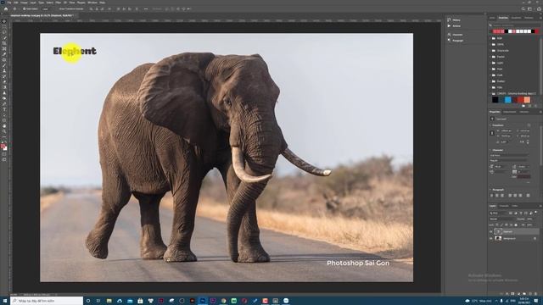
Task: Collapse the Transform section in Properties
Action: [490, 125]
